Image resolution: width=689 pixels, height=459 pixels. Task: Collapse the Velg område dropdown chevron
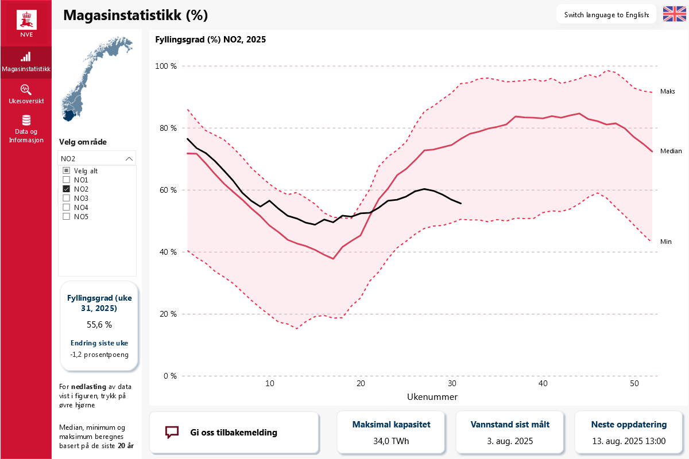129,158
